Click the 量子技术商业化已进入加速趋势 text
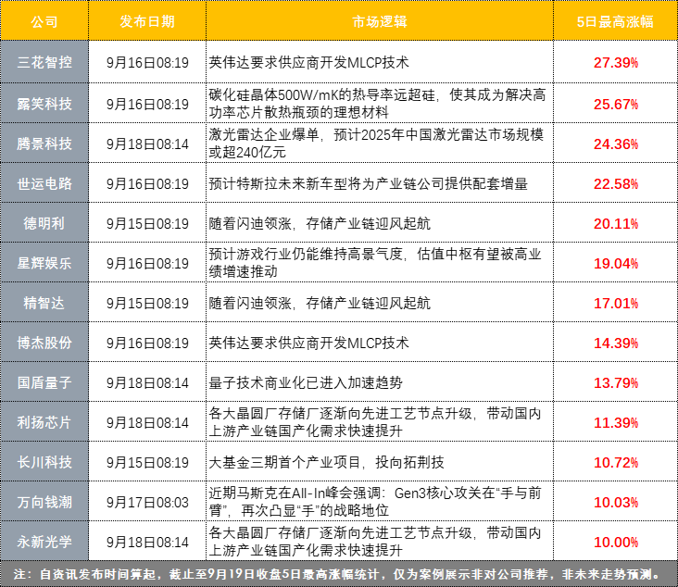 click(x=306, y=382)
